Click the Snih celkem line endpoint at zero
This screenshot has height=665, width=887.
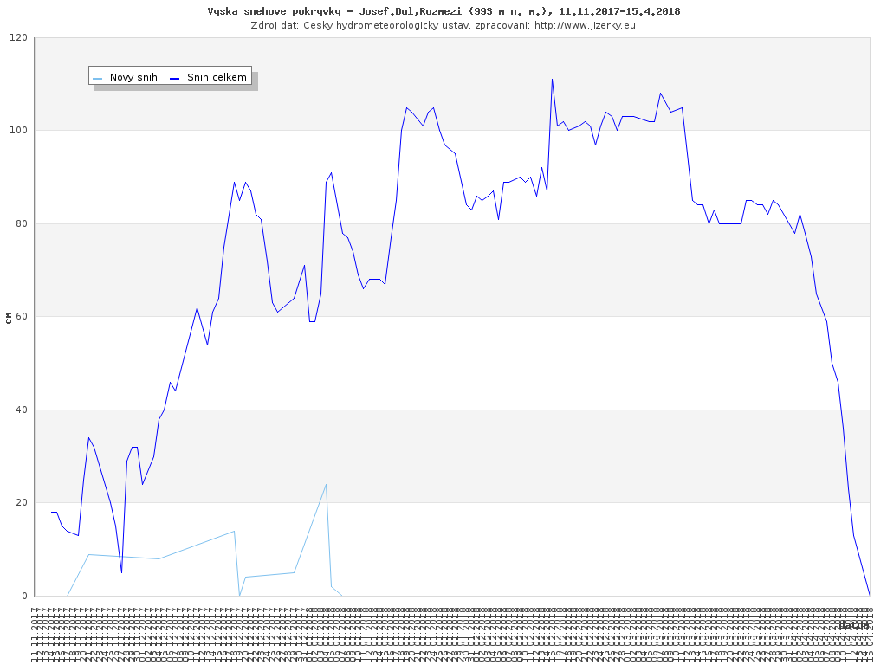[869, 595]
